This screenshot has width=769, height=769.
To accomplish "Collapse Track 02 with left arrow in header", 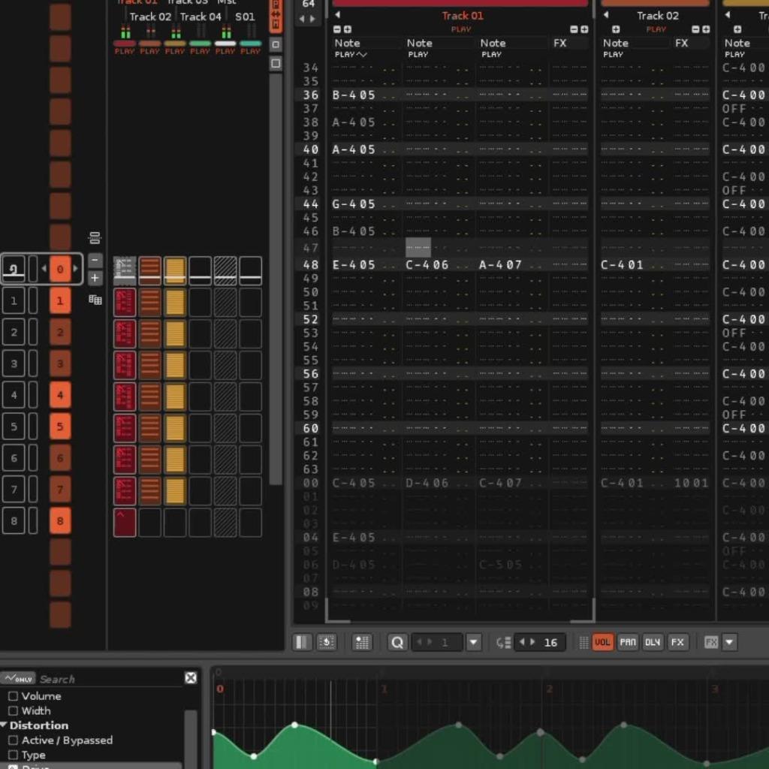I will click(x=606, y=15).
